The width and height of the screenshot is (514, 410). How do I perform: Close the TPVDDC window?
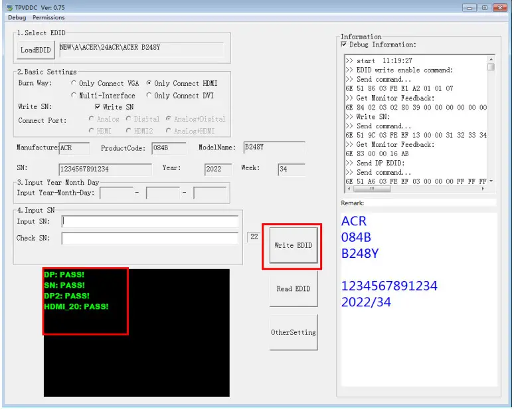coord(500,7)
